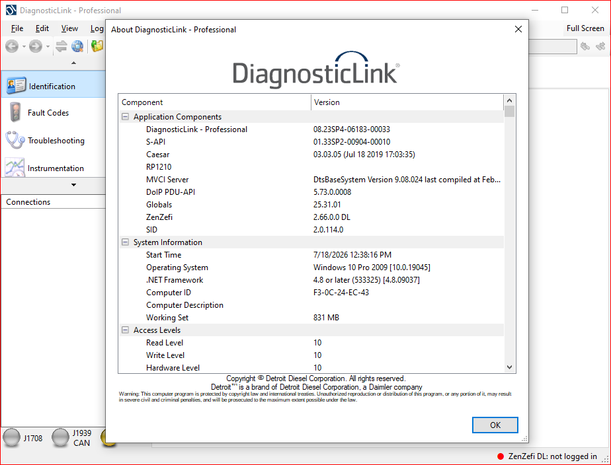Click OK to close the About dialog
This screenshot has height=465, width=611.
495,425
